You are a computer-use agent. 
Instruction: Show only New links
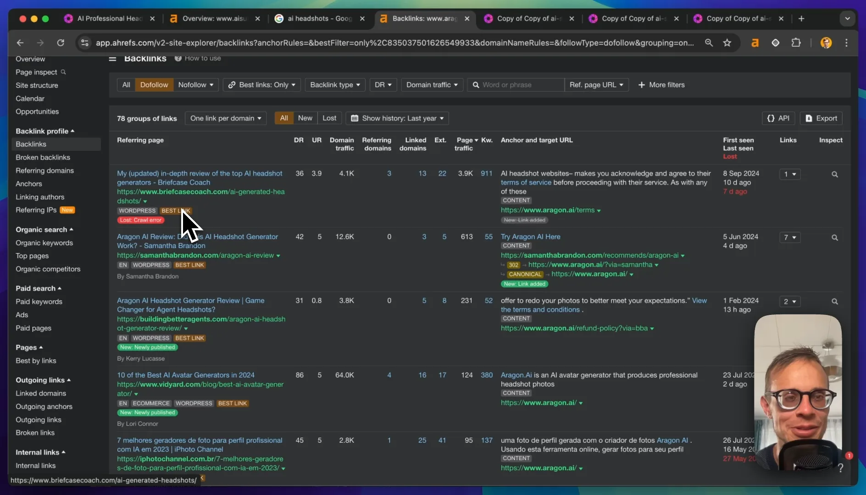coord(305,118)
